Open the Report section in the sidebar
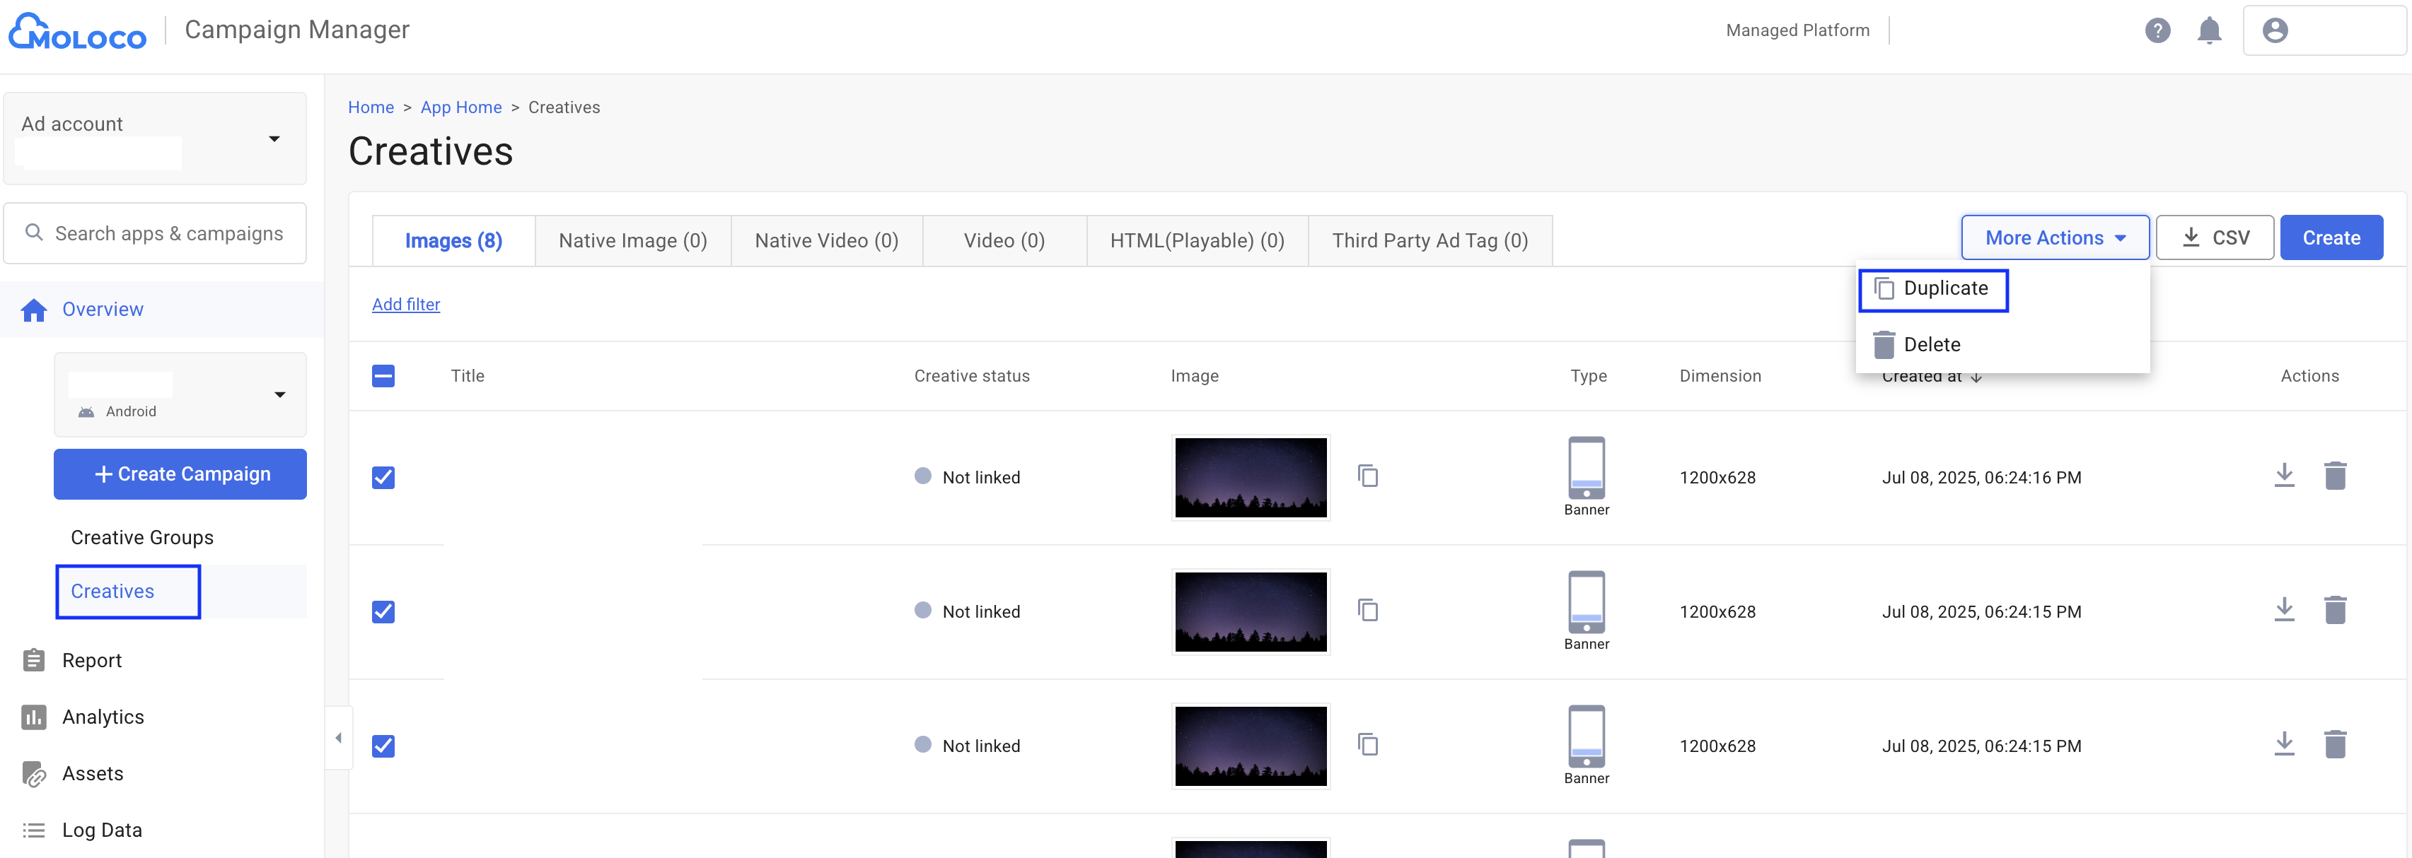This screenshot has width=2412, height=858. (92, 659)
